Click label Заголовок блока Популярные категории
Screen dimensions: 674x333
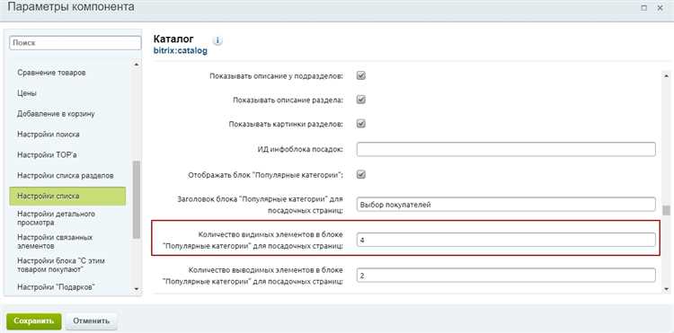260,205
